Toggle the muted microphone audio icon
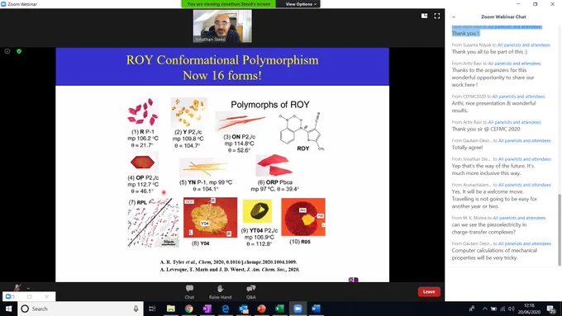Screen dimensions: 562x316 tap(17, 287)
